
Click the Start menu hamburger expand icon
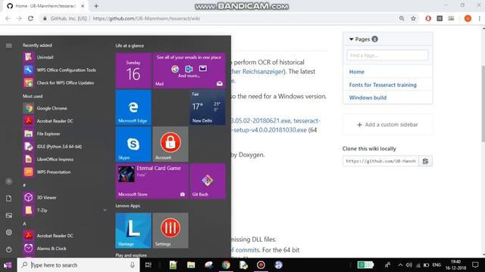pos(9,45)
